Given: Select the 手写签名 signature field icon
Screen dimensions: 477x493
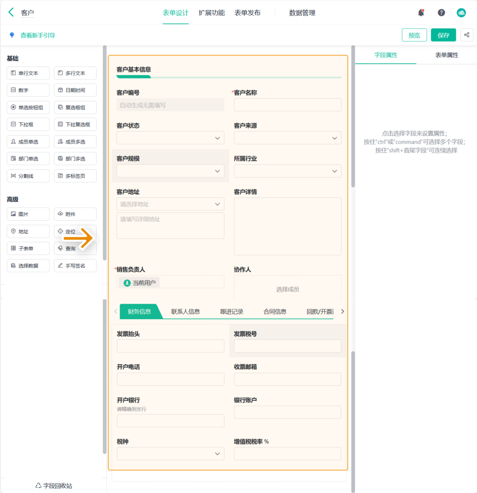Looking at the screenshot, I should (x=75, y=265).
